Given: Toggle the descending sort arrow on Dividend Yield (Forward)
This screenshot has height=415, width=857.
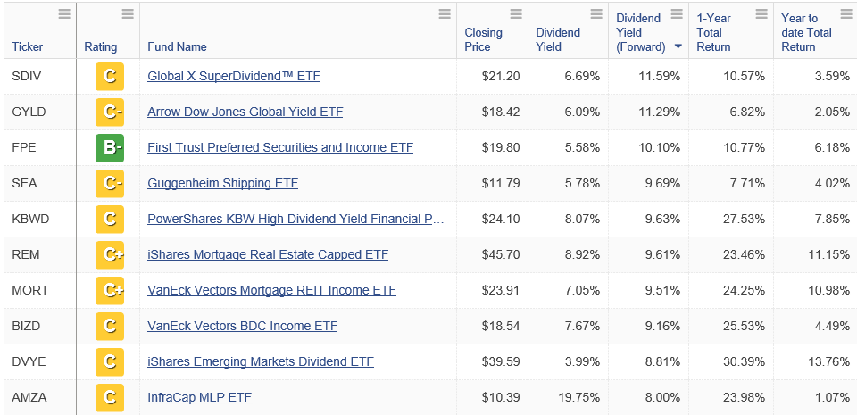Looking at the screenshot, I should [678, 46].
